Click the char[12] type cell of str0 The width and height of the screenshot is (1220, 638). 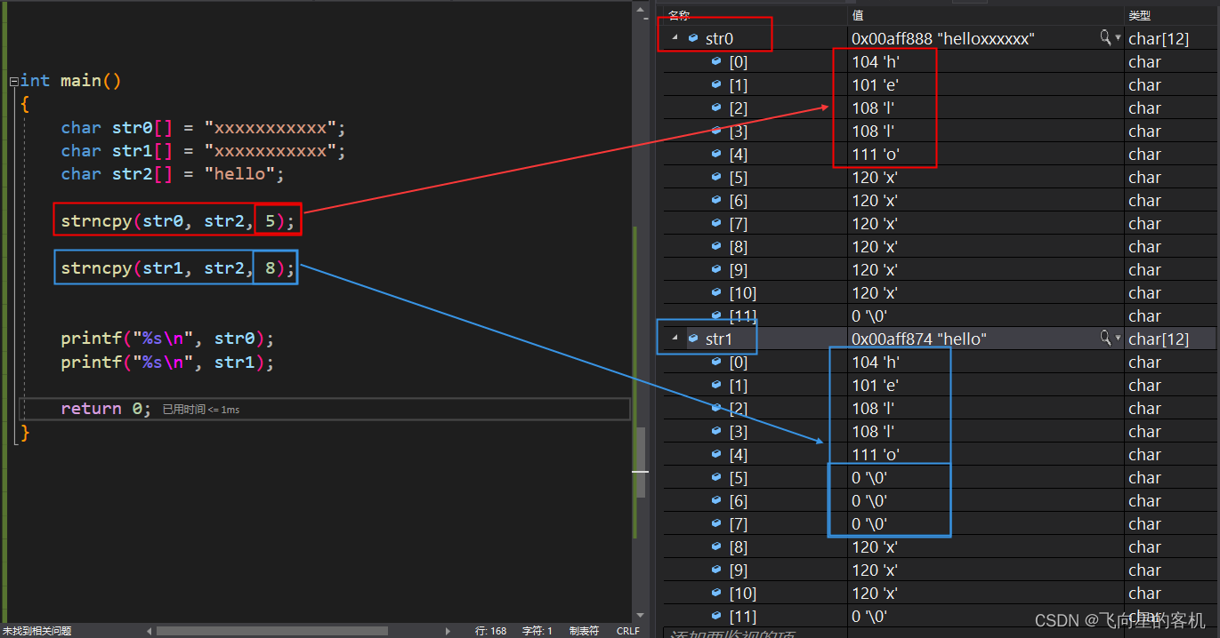coord(1158,38)
